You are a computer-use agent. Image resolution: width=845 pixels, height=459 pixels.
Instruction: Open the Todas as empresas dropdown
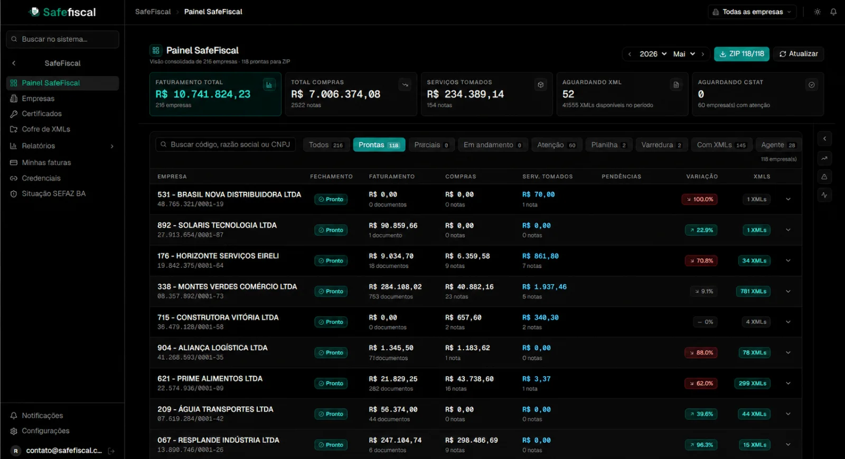coord(752,12)
